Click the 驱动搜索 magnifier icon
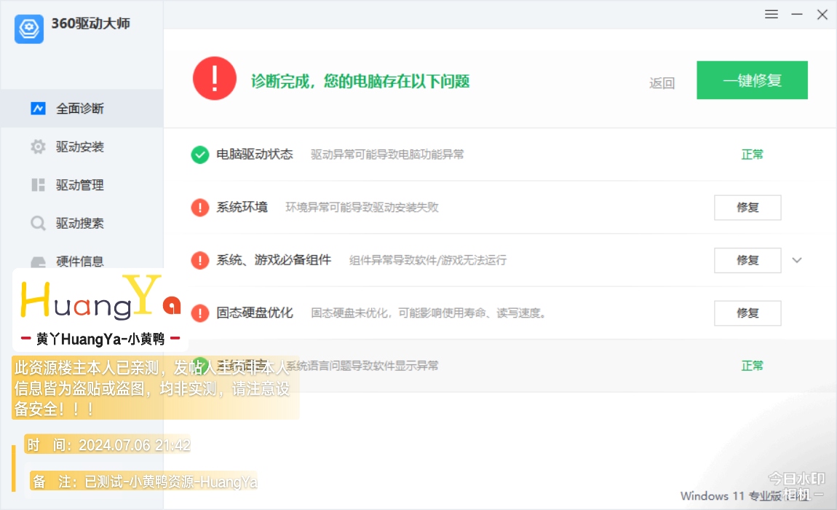 click(x=38, y=223)
